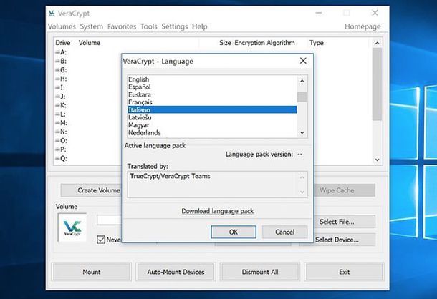This screenshot has height=299, width=437.
Task: Open the Favorites menu
Action: pos(122,26)
